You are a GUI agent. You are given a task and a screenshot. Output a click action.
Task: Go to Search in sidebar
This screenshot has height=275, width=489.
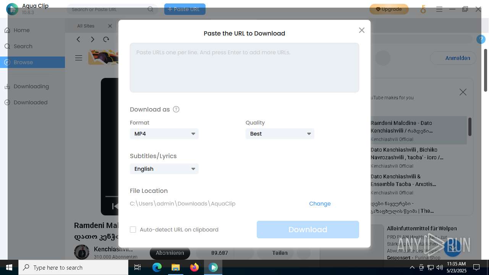click(x=32, y=46)
